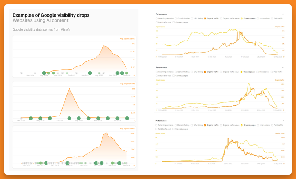
Task: Enable Paid traffic in middle Performance panel
Action: pyautogui.click(x=272, y=72)
